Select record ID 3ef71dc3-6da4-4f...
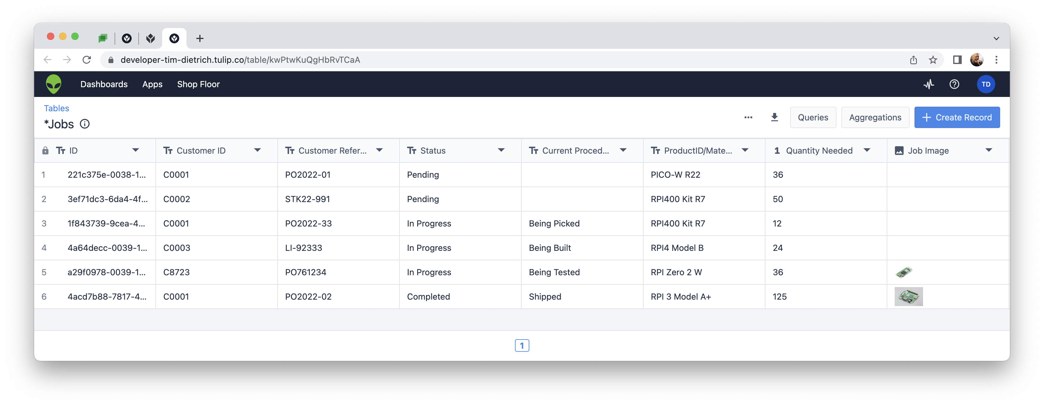This screenshot has width=1044, height=406. pyautogui.click(x=108, y=199)
